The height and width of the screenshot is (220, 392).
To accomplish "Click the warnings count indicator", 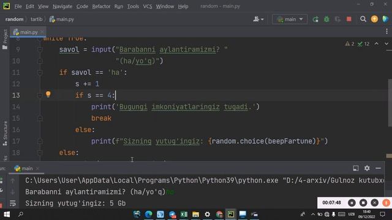I will (350, 44).
